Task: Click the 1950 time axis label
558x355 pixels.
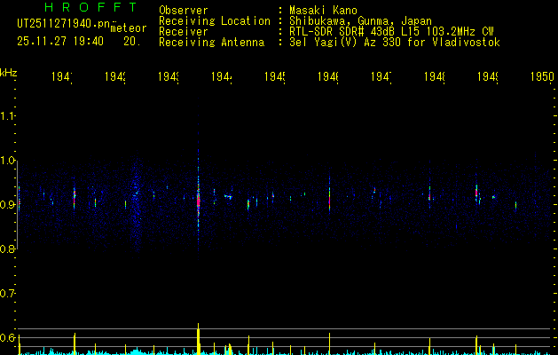Action: 542,76
